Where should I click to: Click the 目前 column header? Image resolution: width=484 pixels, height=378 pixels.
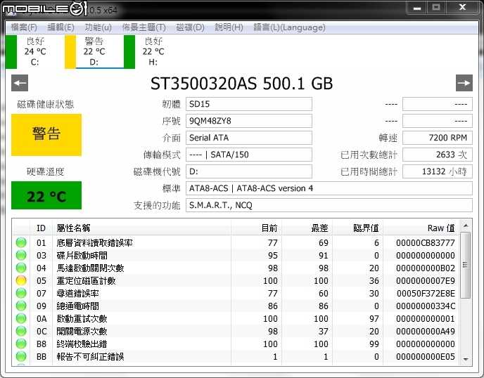256,228
